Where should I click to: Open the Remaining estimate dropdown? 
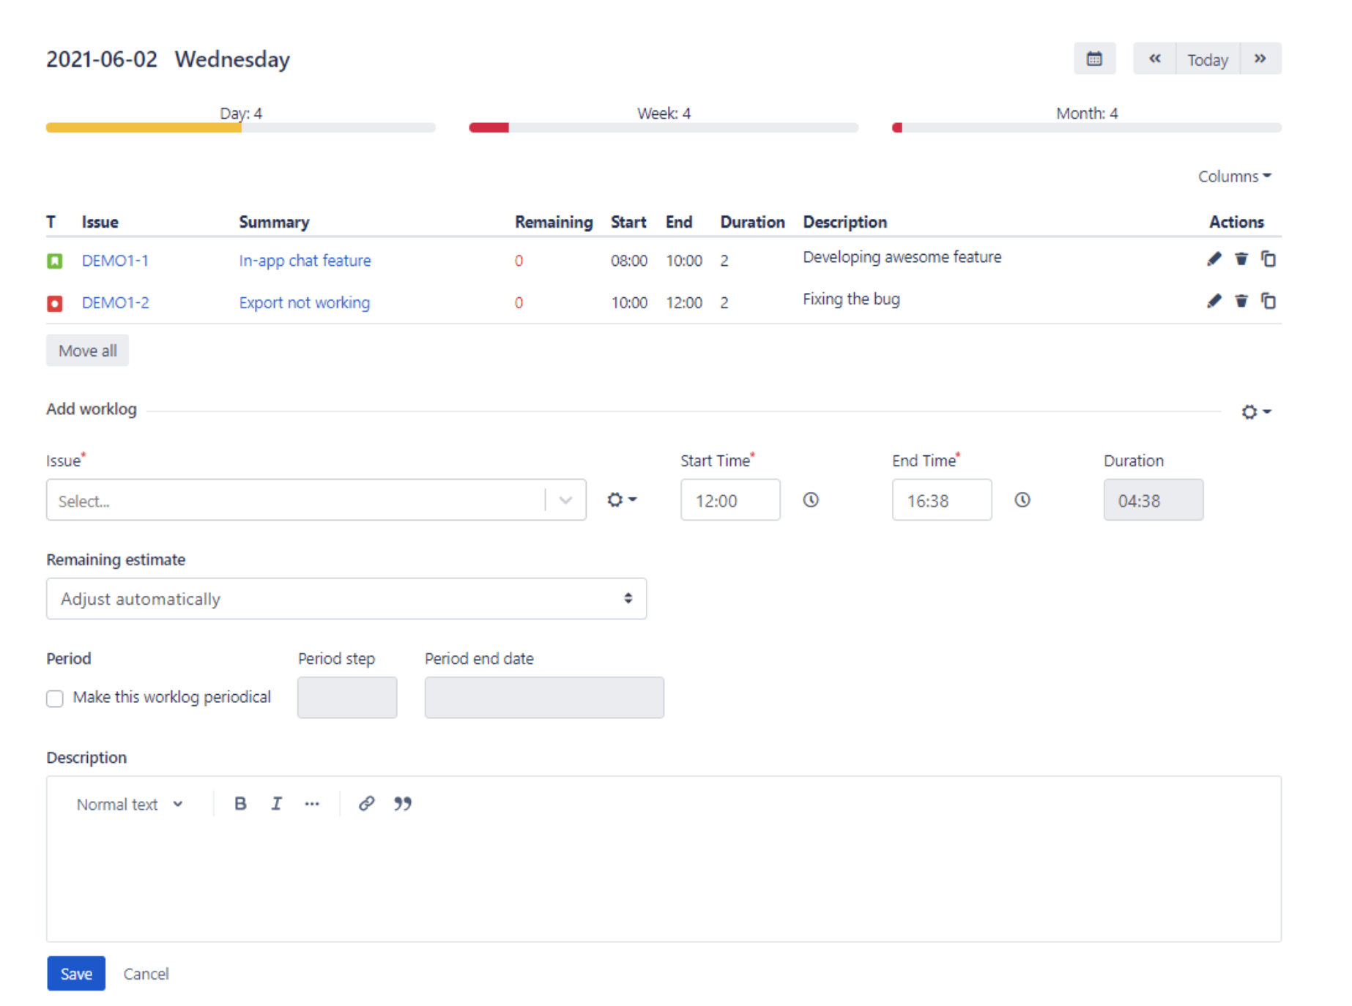pos(346,598)
